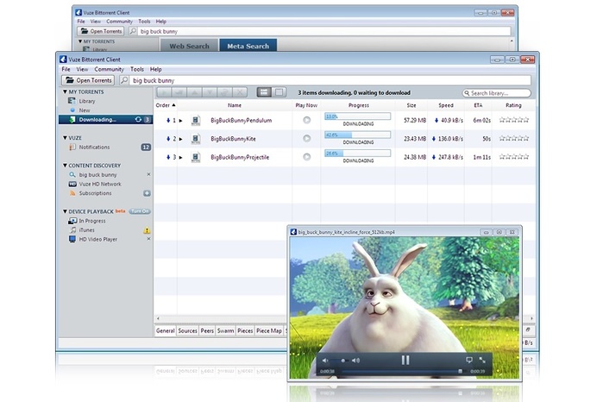
Task: Open the big buck bunny search in sidebar
Action: 97,174
